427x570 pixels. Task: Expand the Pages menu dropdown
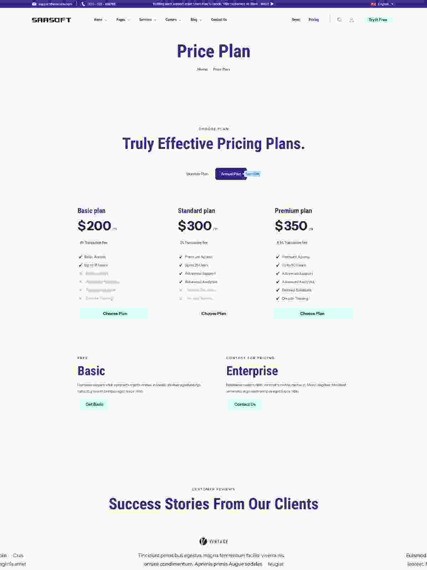click(123, 20)
